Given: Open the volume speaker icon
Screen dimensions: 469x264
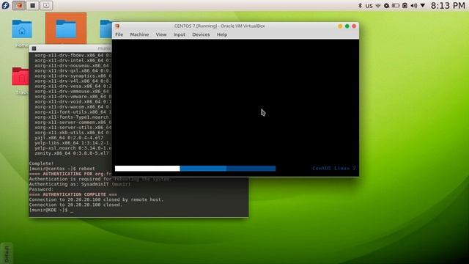Looking at the screenshot, I should (414, 6).
